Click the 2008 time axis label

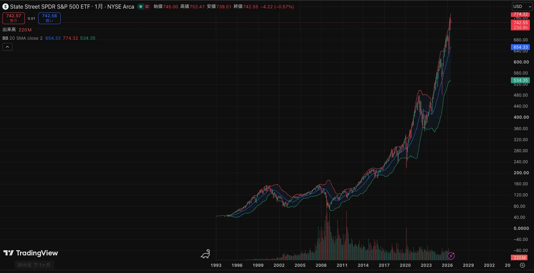321,265
